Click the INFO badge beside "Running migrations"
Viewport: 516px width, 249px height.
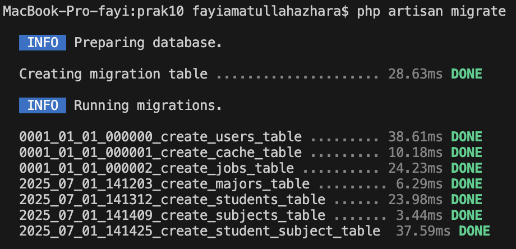tap(43, 105)
